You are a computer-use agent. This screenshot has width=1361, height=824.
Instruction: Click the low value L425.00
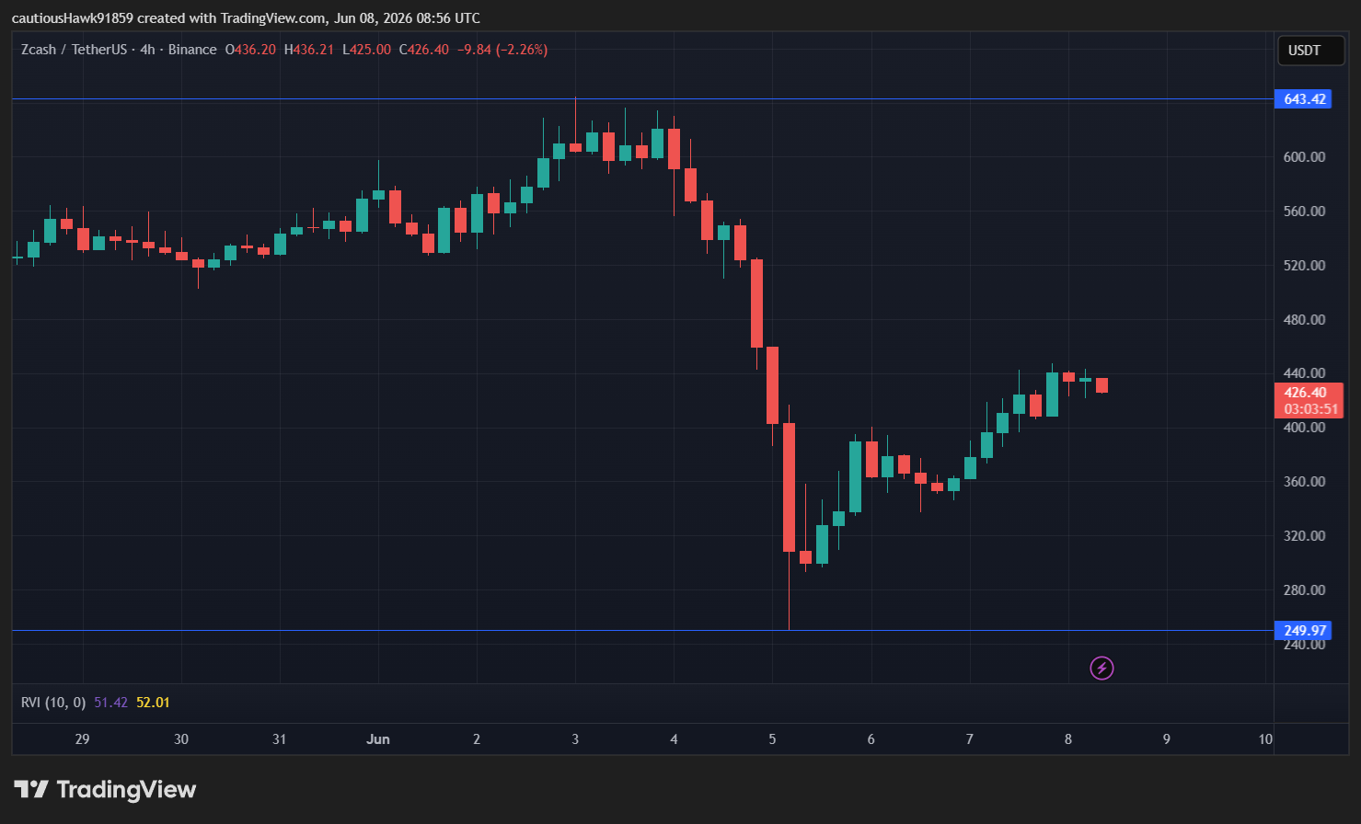coord(366,50)
